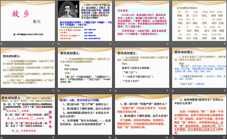Select the slide thumbnail containing '约半个月左右'
Viewport: 227px width, 139px height.
(85, 68)
